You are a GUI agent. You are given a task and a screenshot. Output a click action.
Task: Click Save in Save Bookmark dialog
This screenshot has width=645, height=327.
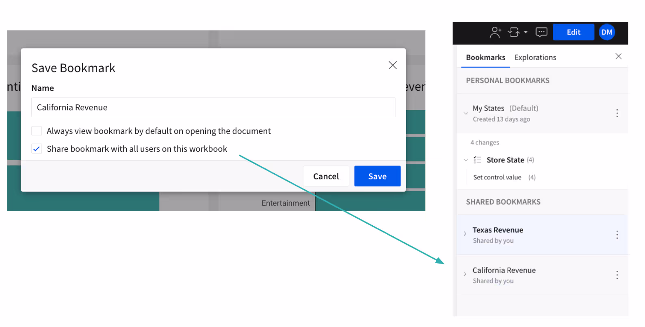pos(377,176)
